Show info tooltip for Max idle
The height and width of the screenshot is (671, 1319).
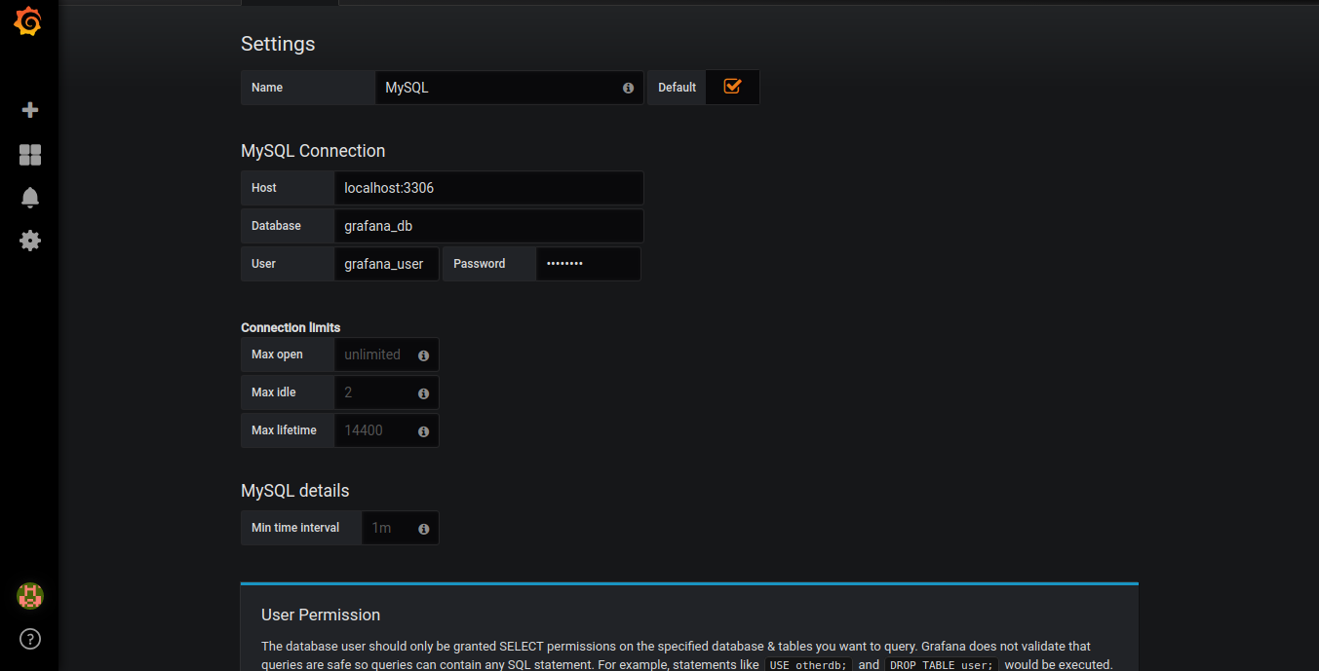point(423,393)
